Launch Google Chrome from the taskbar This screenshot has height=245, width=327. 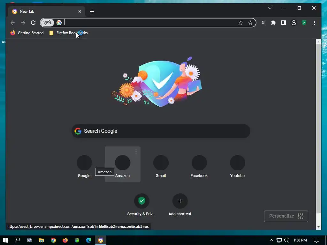pos(53,240)
